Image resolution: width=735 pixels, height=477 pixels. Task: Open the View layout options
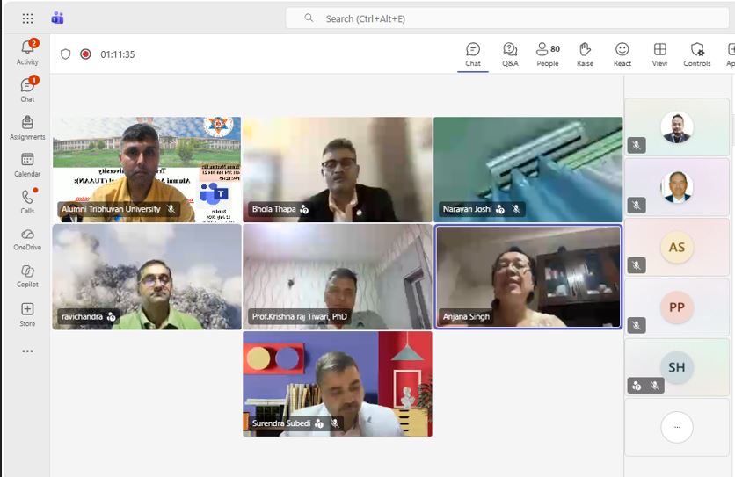point(659,54)
